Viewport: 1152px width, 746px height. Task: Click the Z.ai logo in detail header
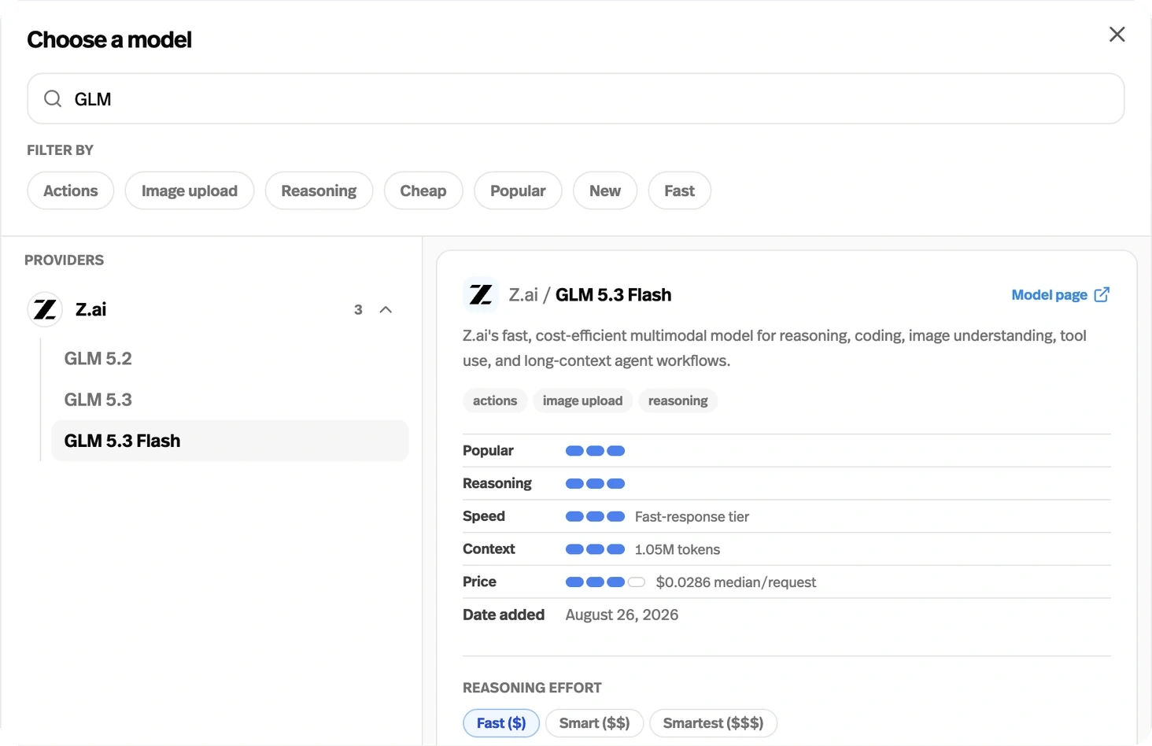(481, 295)
